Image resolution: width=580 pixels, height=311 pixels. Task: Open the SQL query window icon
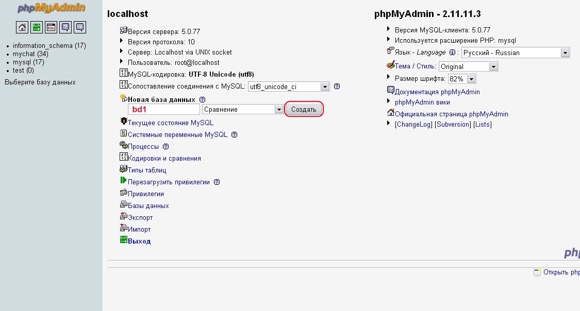coord(51,27)
